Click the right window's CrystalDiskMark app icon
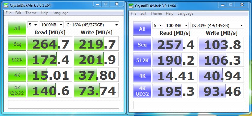 coord(131,6)
